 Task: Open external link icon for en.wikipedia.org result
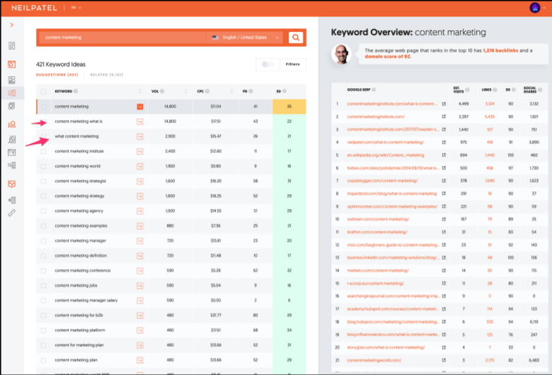[x=444, y=155]
